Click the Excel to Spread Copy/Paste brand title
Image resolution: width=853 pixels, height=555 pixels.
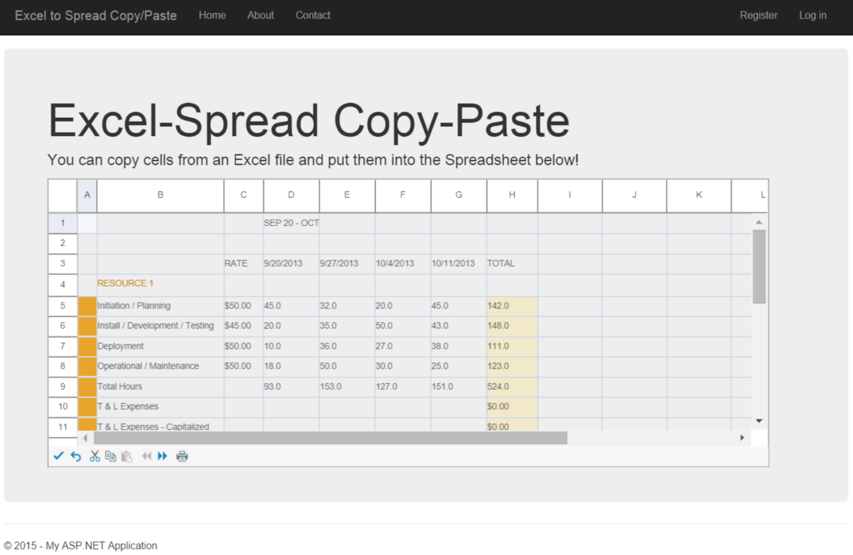(96, 15)
